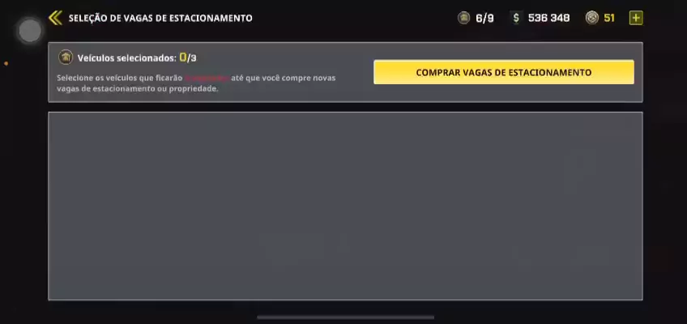
Task: Go back using the yellow double-chevron arrow
Action: [x=55, y=18]
